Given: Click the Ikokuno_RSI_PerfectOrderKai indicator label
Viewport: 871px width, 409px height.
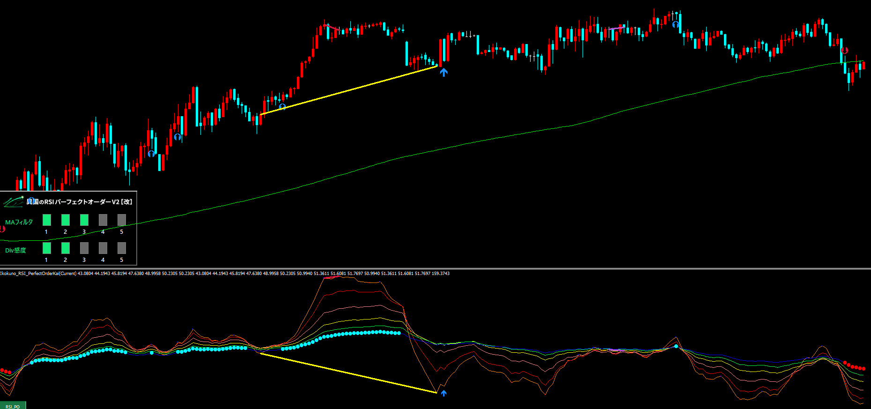Looking at the screenshot, I should pyautogui.click(x=38, y=274).
